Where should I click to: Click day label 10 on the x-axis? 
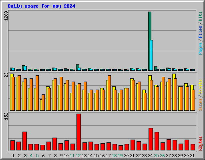tap(66, 156)
